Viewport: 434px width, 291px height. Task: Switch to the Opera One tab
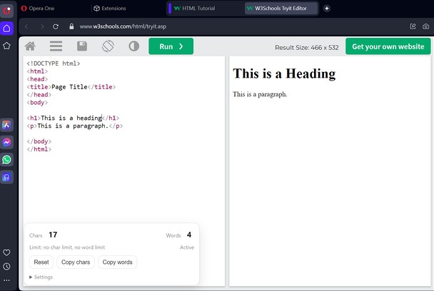[38, 9]
